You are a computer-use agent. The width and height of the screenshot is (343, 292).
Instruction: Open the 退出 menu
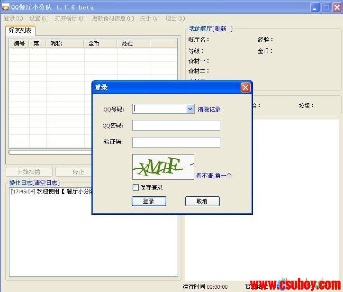(x=175, y=18)
